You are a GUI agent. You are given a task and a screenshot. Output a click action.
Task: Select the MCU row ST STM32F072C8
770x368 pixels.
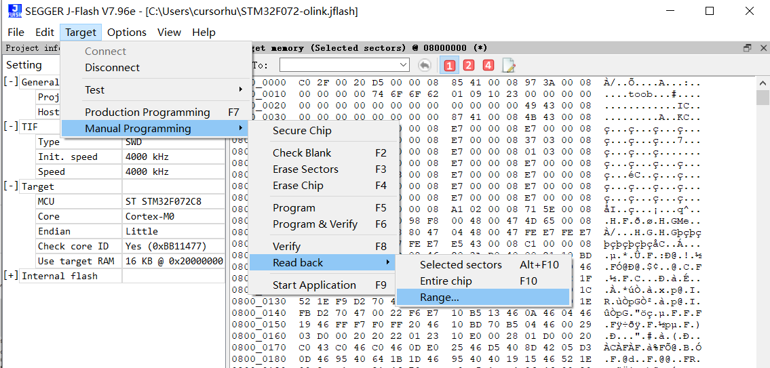point(130,202)
